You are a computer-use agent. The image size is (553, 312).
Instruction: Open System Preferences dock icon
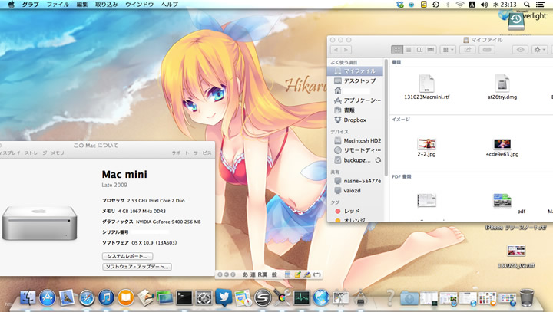(x=204, y=298)
